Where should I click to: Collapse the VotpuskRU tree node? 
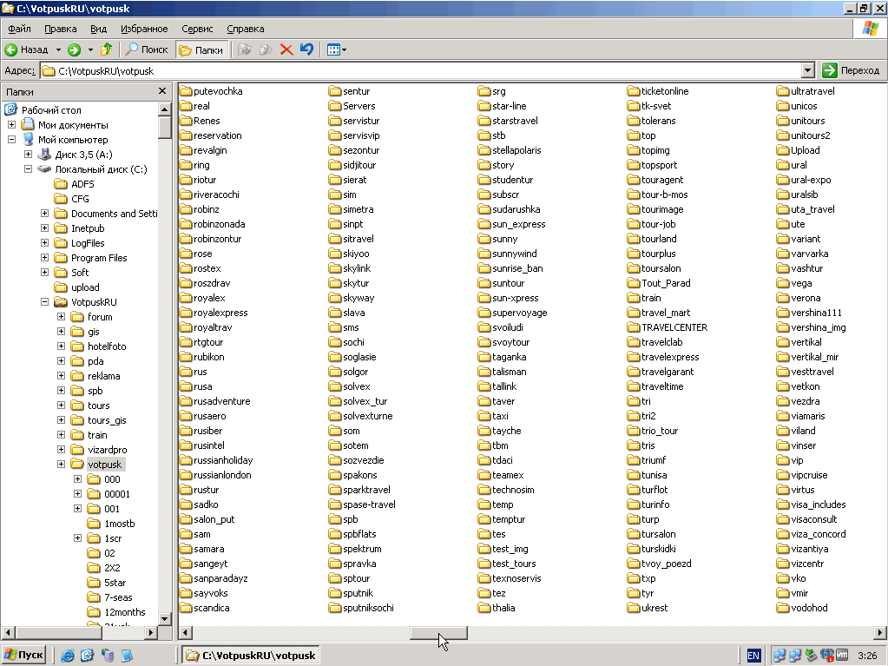point(44,302)
